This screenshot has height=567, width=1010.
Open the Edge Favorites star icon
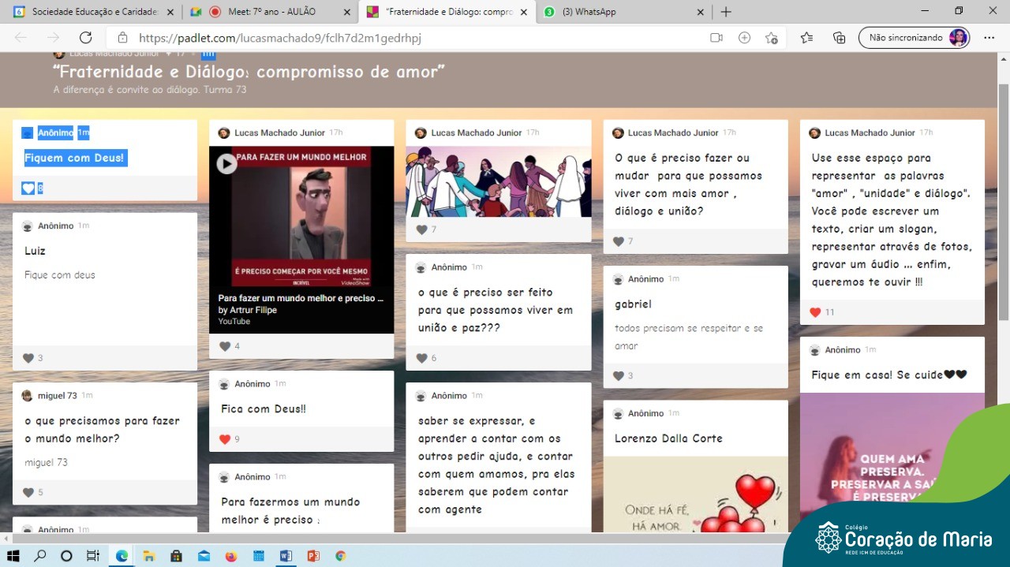(806, 38)
